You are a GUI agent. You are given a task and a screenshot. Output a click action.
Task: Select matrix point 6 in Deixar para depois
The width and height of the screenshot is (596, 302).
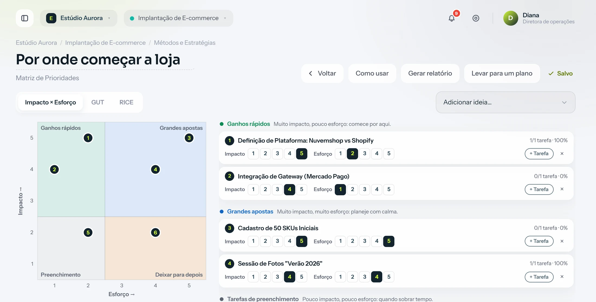pyautogui.click(x=156, y=232)
